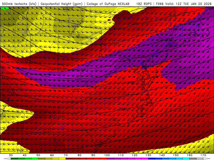214x160 pixels.
Task: Click the 130 knot color scale label
Action: click(148, 155)
